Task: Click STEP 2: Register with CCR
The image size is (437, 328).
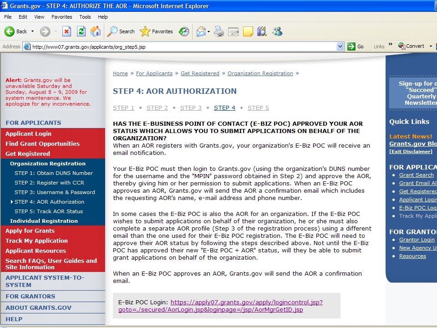Action: (x=49, y=183)
